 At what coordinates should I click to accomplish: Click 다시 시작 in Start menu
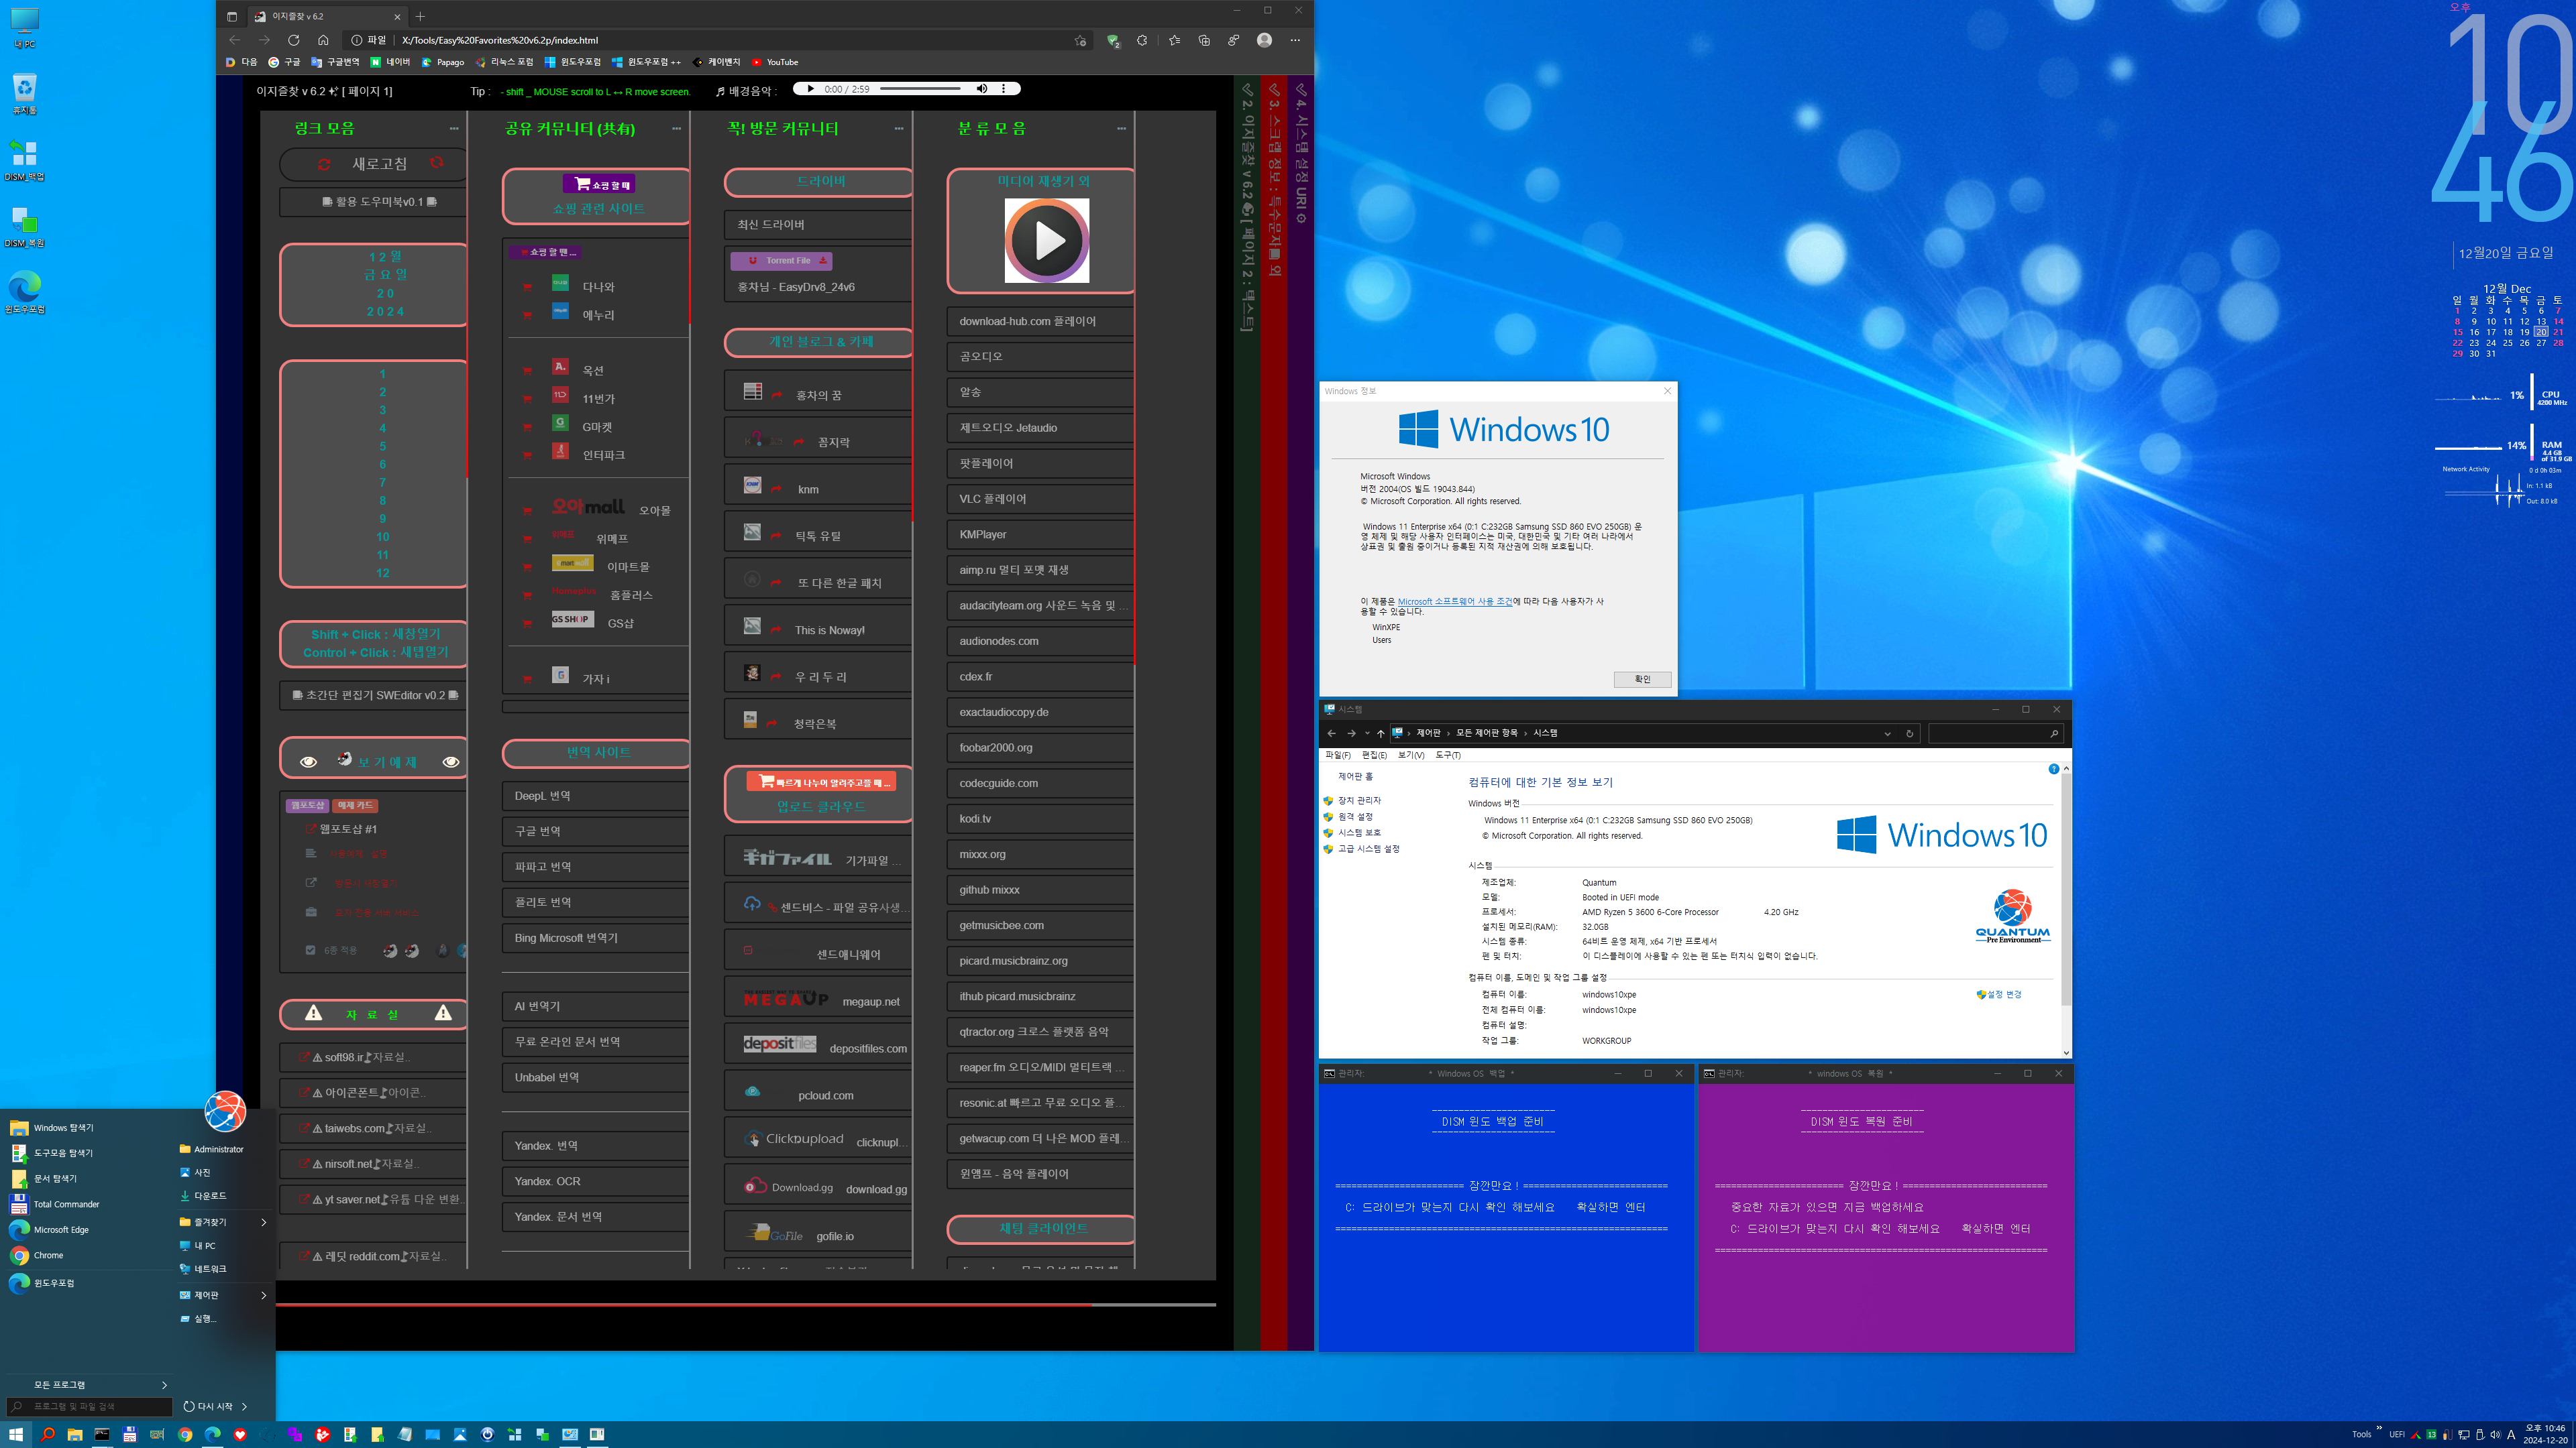point(208,1406)
